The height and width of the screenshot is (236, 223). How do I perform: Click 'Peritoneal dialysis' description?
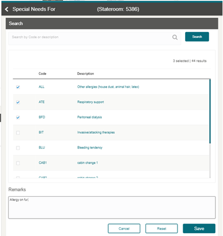click(90, 117)
